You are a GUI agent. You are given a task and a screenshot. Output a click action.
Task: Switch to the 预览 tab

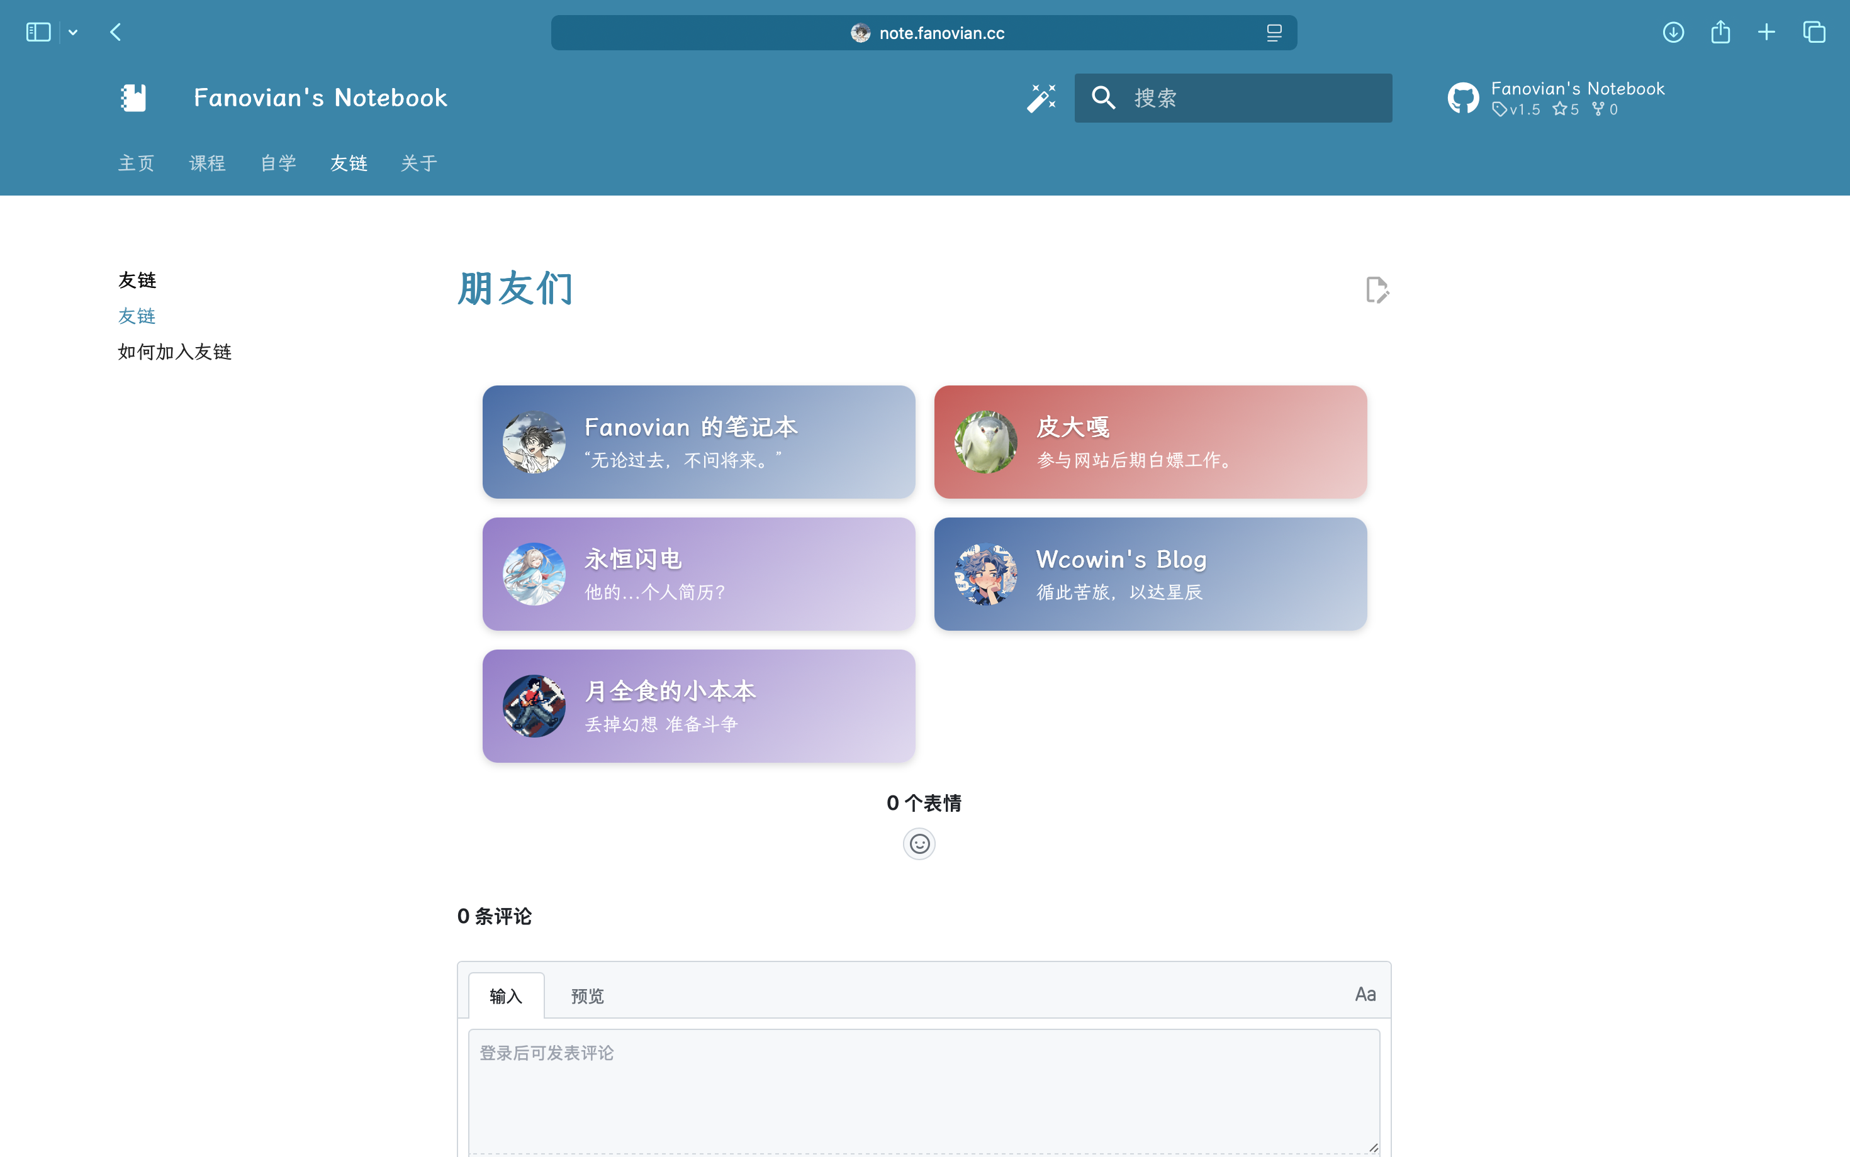[587, 995]
